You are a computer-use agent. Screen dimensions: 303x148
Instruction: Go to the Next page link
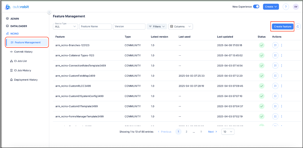coord(212,132)
